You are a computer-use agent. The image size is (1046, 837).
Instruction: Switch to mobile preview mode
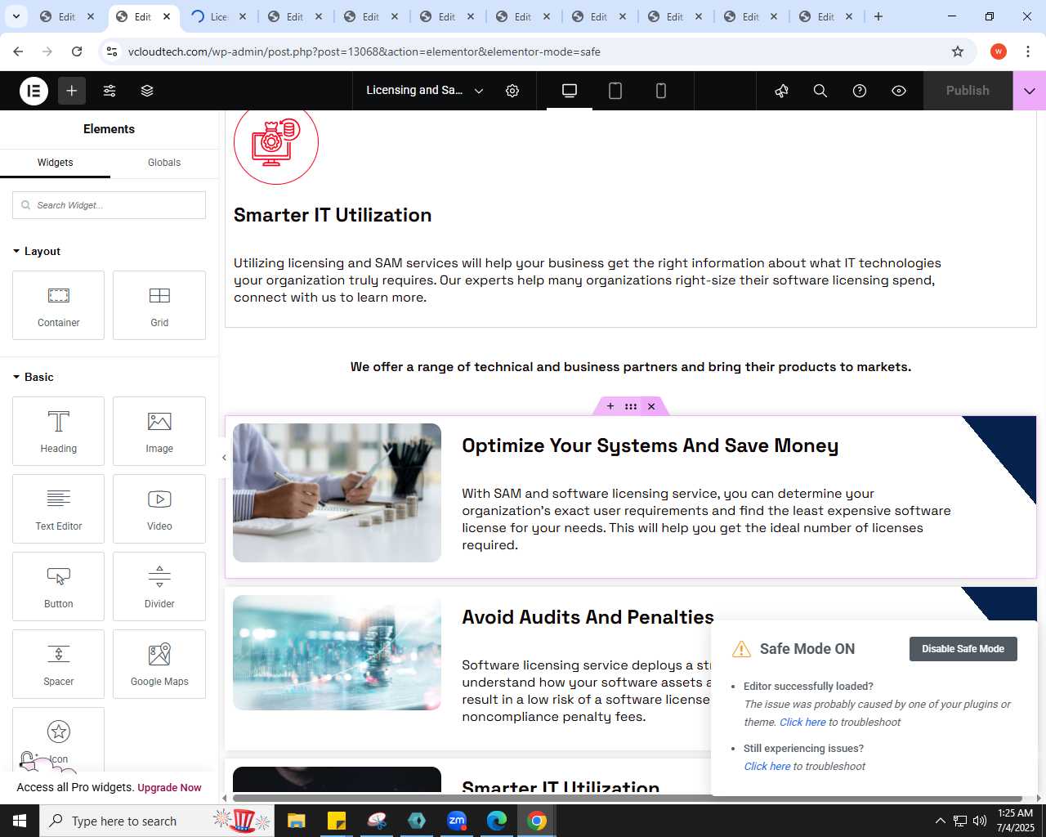point(661,91)
